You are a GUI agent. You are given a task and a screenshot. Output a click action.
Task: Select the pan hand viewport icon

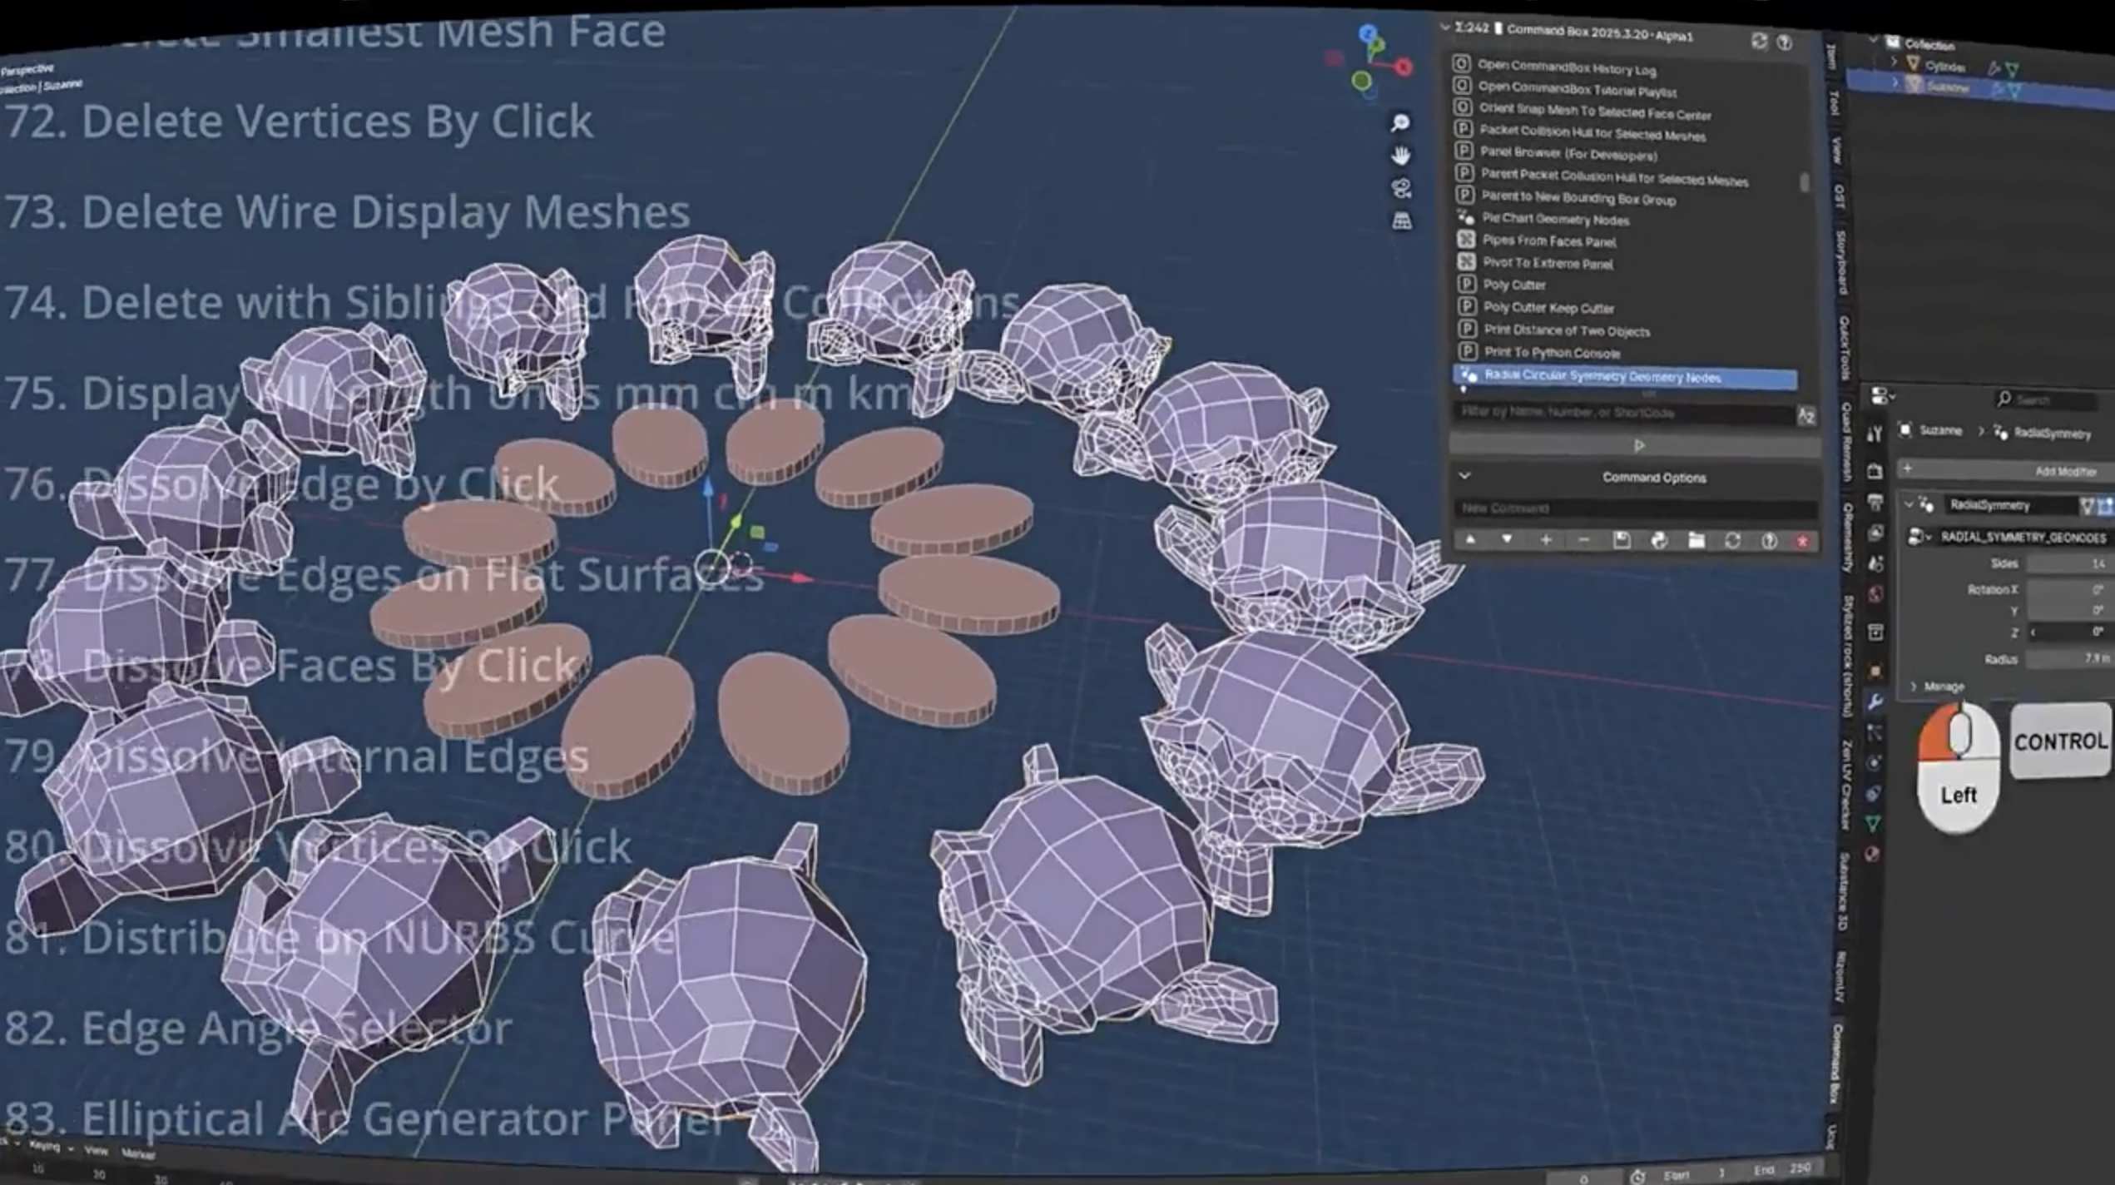tap(1401, 156)
